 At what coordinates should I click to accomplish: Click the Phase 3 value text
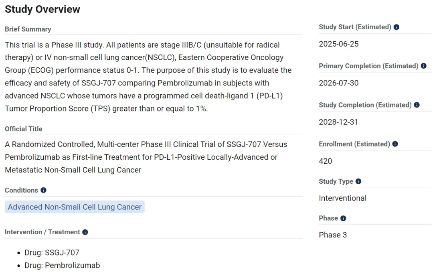click(x=333, y=235)
